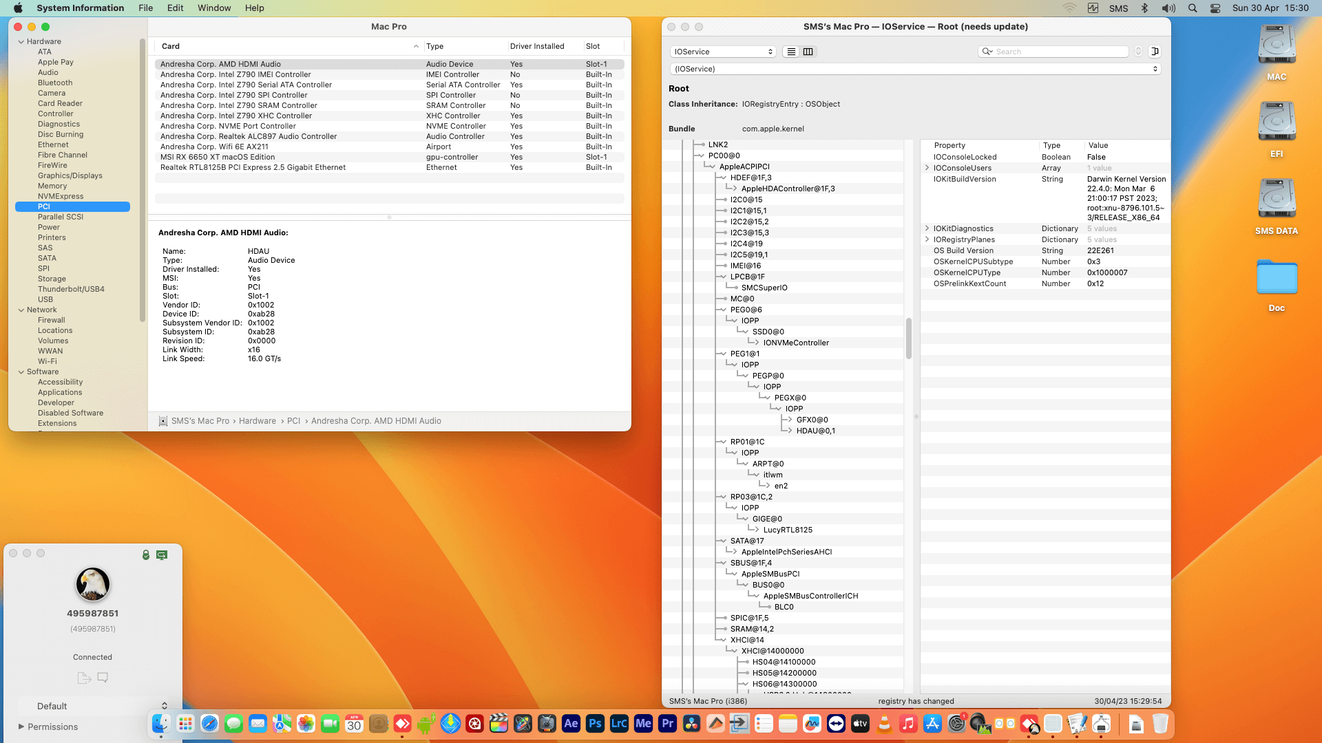Collapse the Software section in the sidebar
1322x743 pixels.
21,372
